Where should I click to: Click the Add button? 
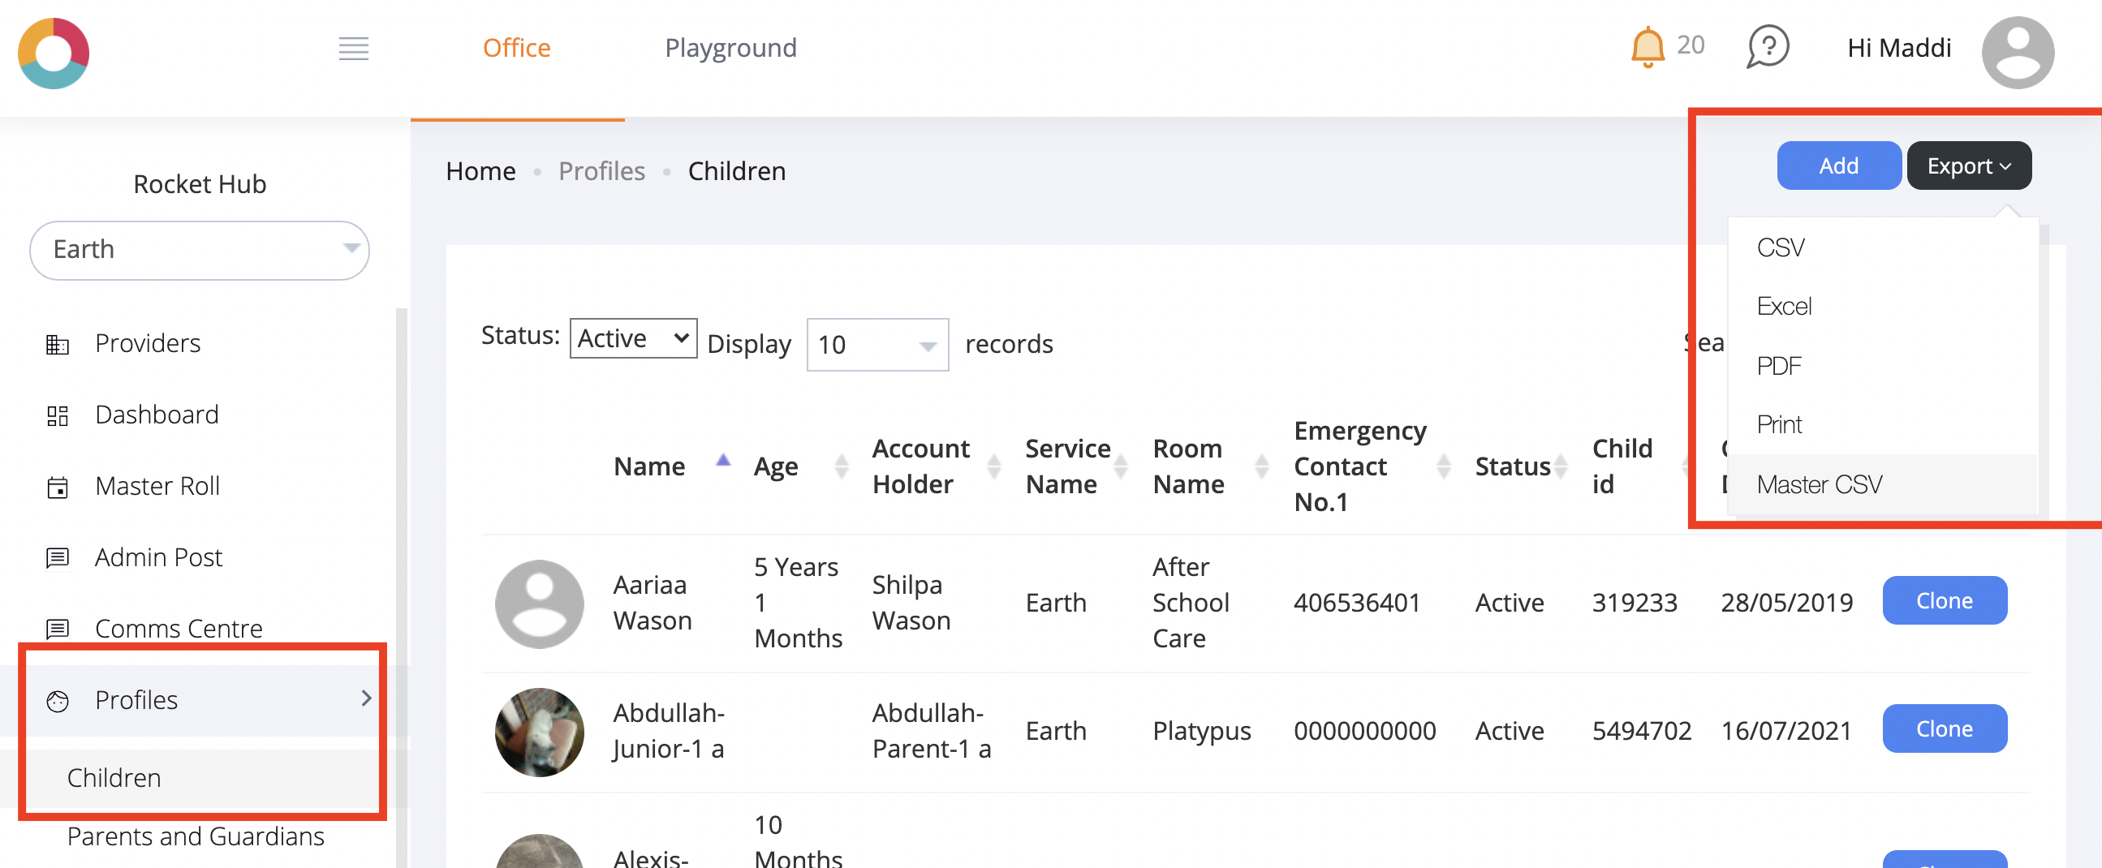[1838, 165]
